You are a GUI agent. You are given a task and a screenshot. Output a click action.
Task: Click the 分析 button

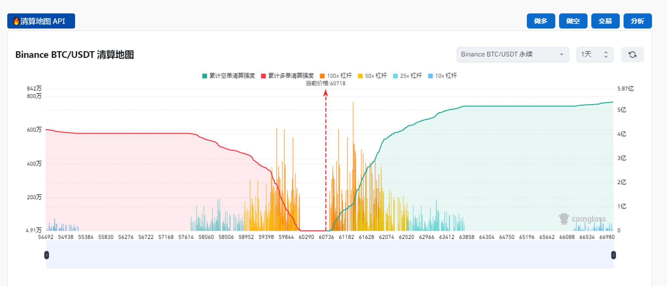pyautogui.click(x=637, y=21)
